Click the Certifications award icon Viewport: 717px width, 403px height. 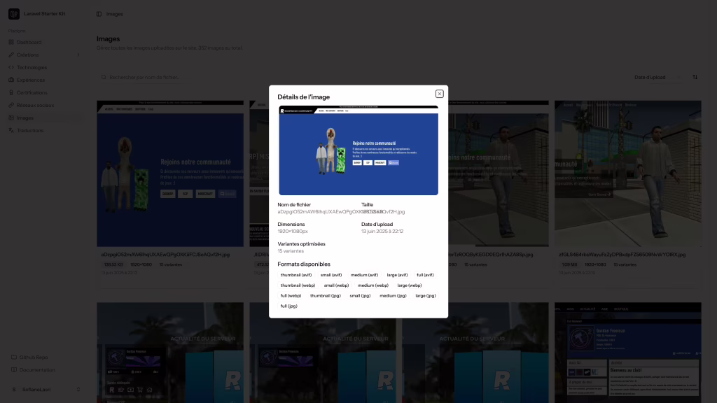(x=11, y=92)
